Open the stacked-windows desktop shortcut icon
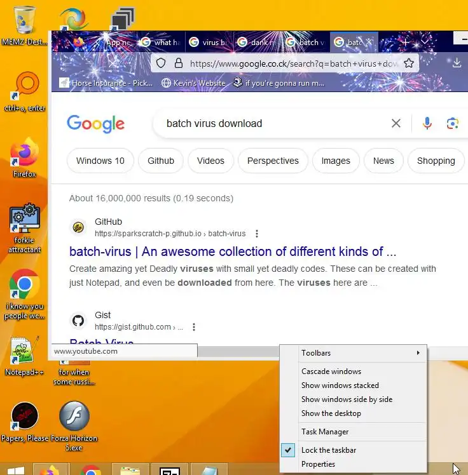The height and width of the screenshot is (475, 468). 123,19
